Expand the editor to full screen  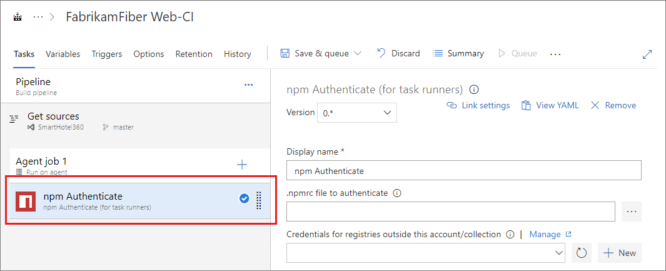tap(647, 54)
